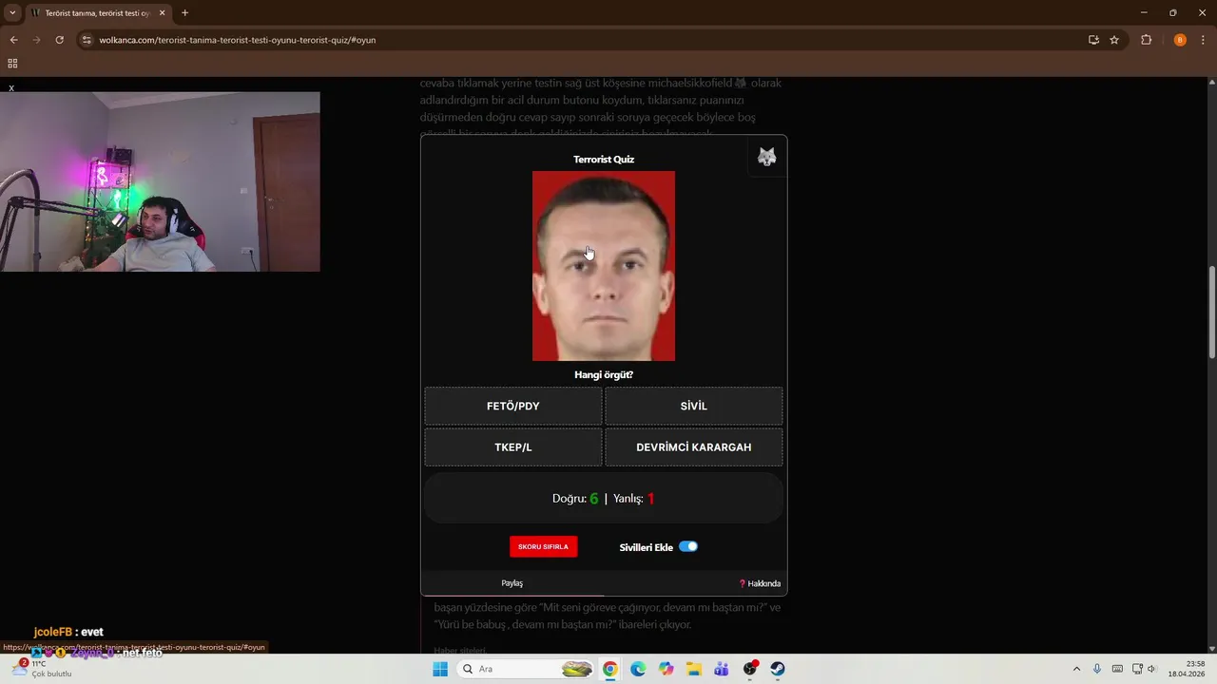Bookmark this page with the star icon

point(1114,40)
